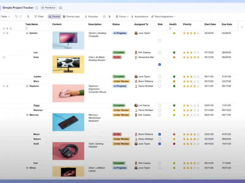Collapse the Gemini task group
Image resolution: width=245 pixels, height=183 pixels.
pos(27,33)
